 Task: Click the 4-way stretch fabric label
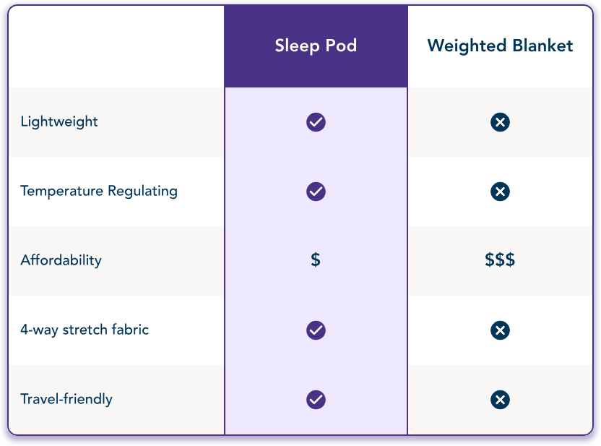[85, 330]
